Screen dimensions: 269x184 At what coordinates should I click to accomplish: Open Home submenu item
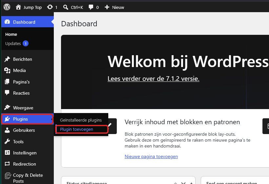11,34
